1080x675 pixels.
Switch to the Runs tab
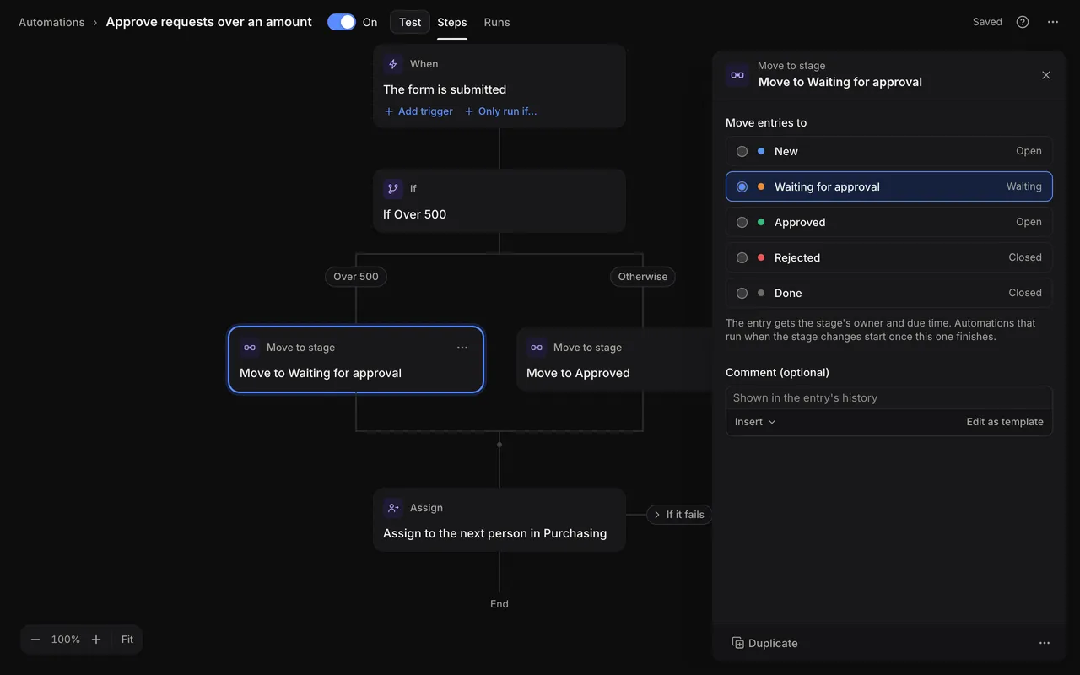[497, 22]
